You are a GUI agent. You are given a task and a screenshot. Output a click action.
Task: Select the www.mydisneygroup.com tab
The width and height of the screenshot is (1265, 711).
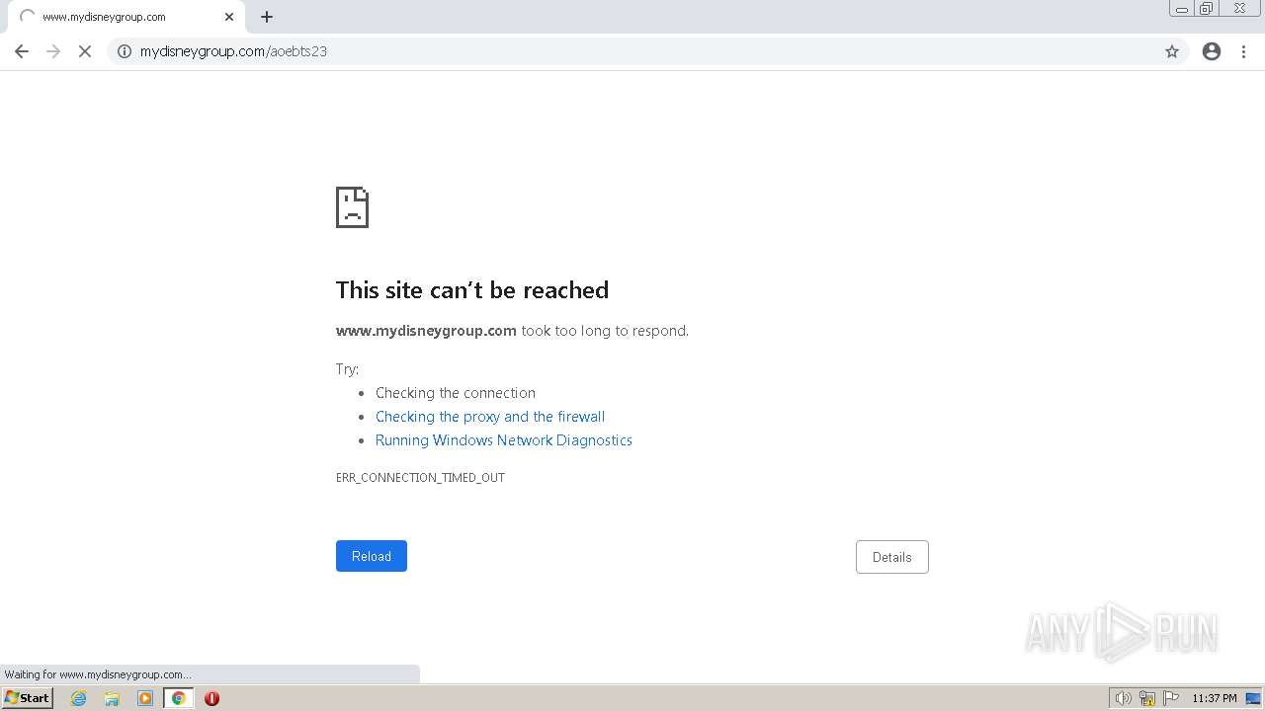pos(126,17)
